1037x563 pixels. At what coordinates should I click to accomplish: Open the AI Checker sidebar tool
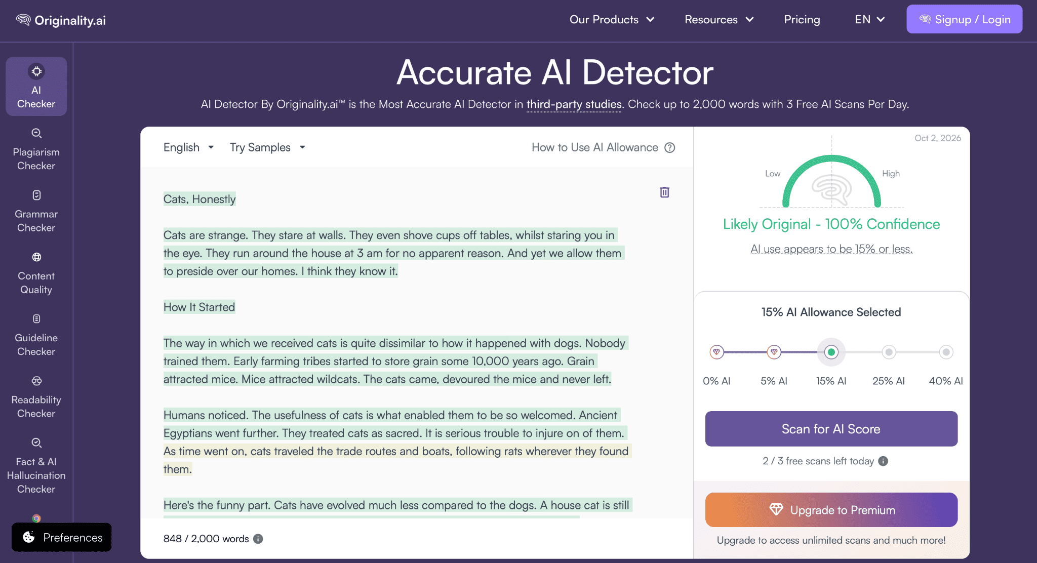[x=36, y=86]
